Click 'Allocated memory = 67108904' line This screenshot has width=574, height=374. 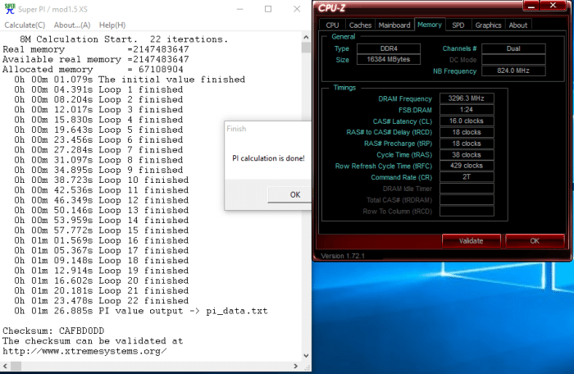pyautogui.click(x=93, y=69)
